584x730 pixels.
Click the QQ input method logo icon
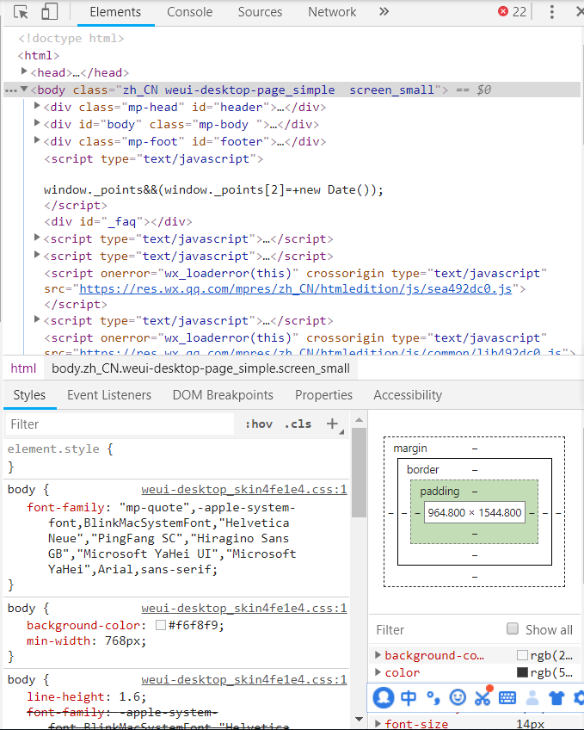[x=384, y=698]
